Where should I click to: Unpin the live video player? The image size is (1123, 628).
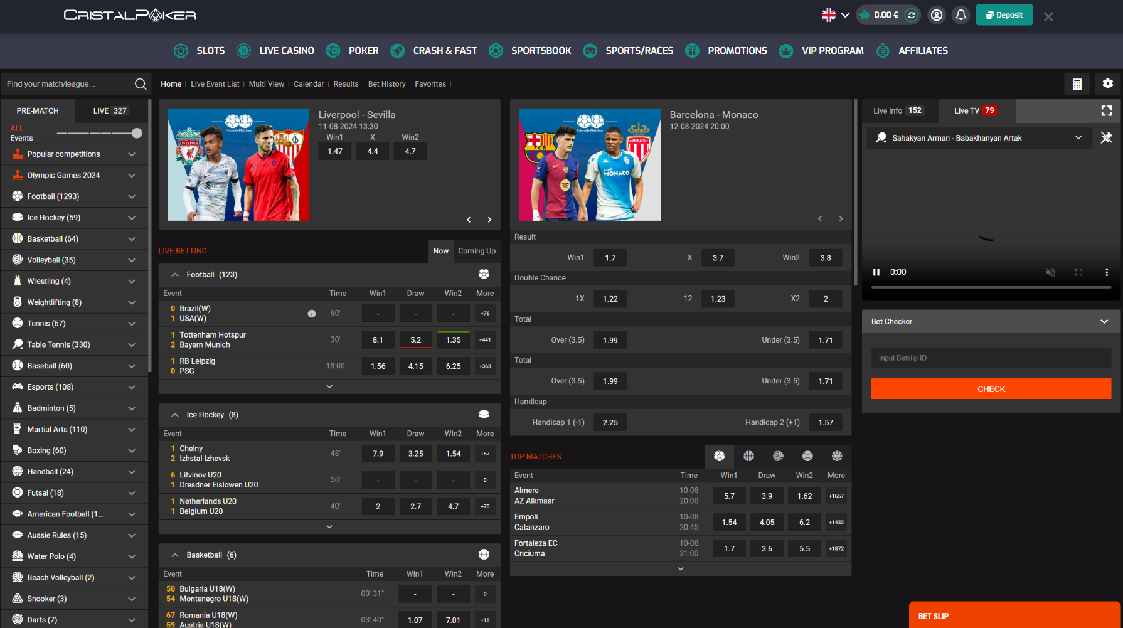[x=1106, y=137]
